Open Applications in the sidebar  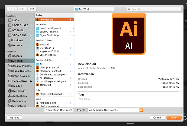20,96
